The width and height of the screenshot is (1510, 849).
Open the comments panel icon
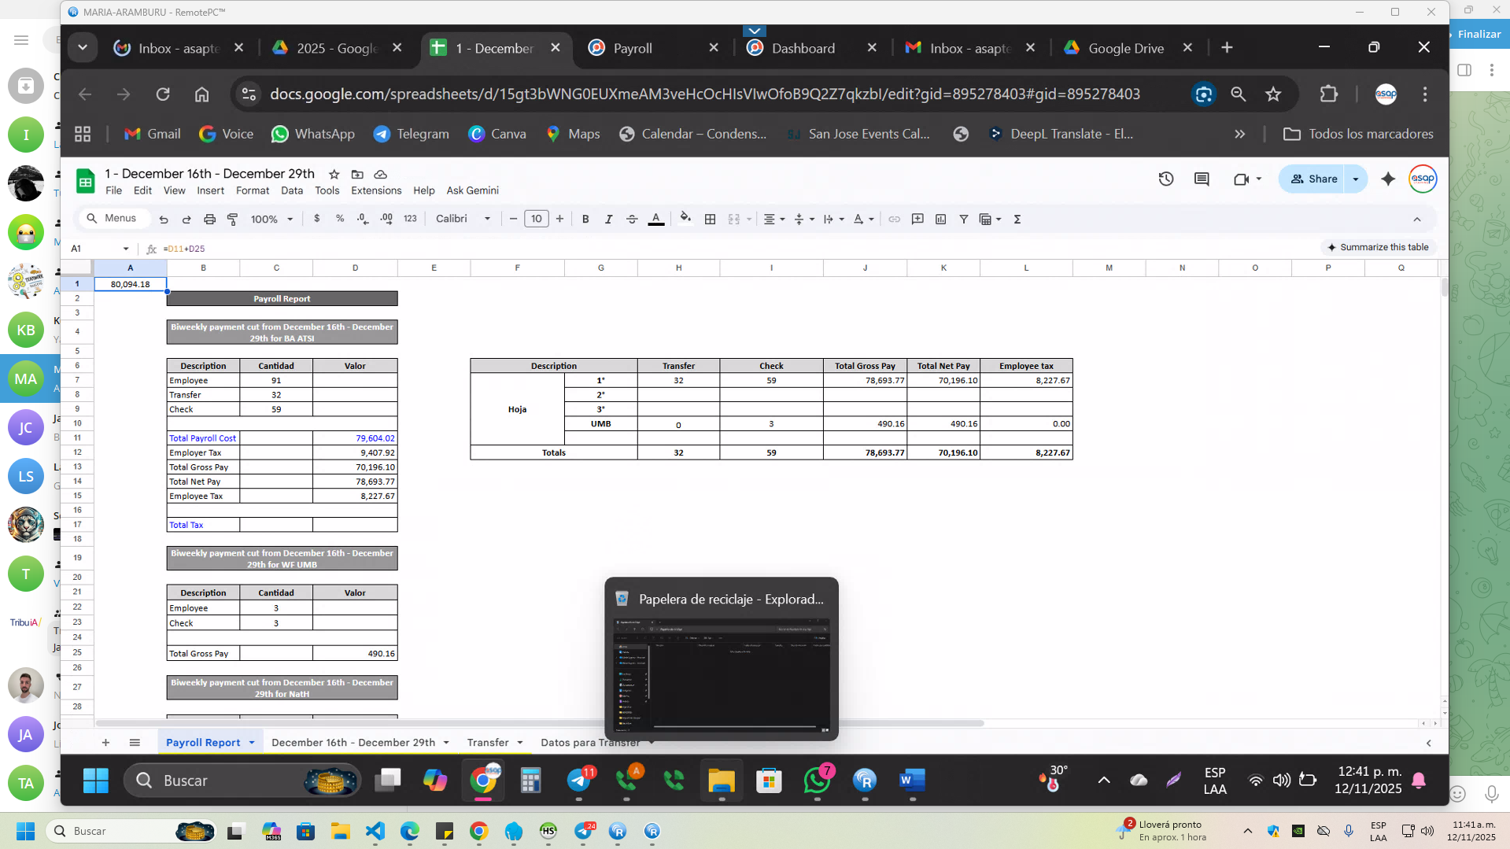[1201, 179]
